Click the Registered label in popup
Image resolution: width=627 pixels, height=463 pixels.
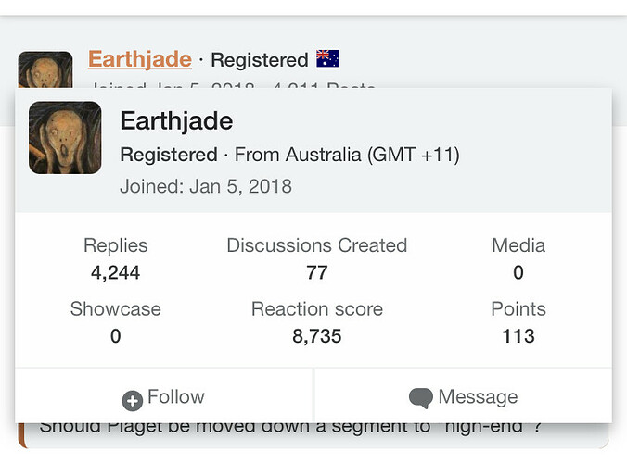(167, 155)
